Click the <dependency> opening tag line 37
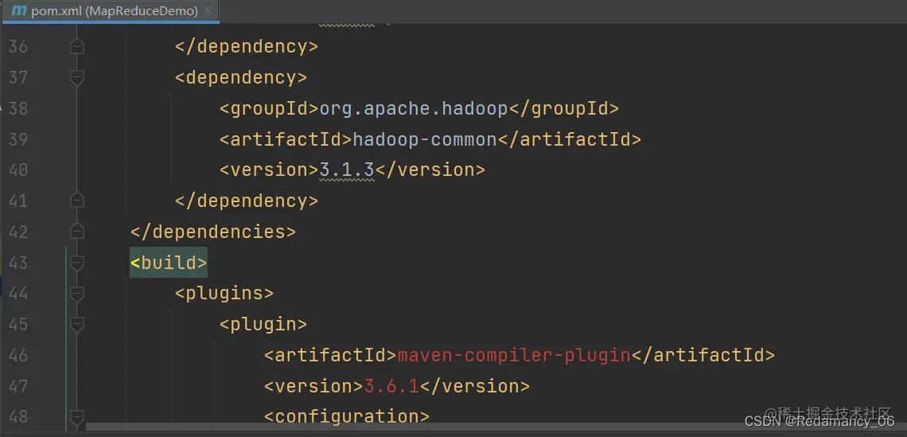 [240, 77]
